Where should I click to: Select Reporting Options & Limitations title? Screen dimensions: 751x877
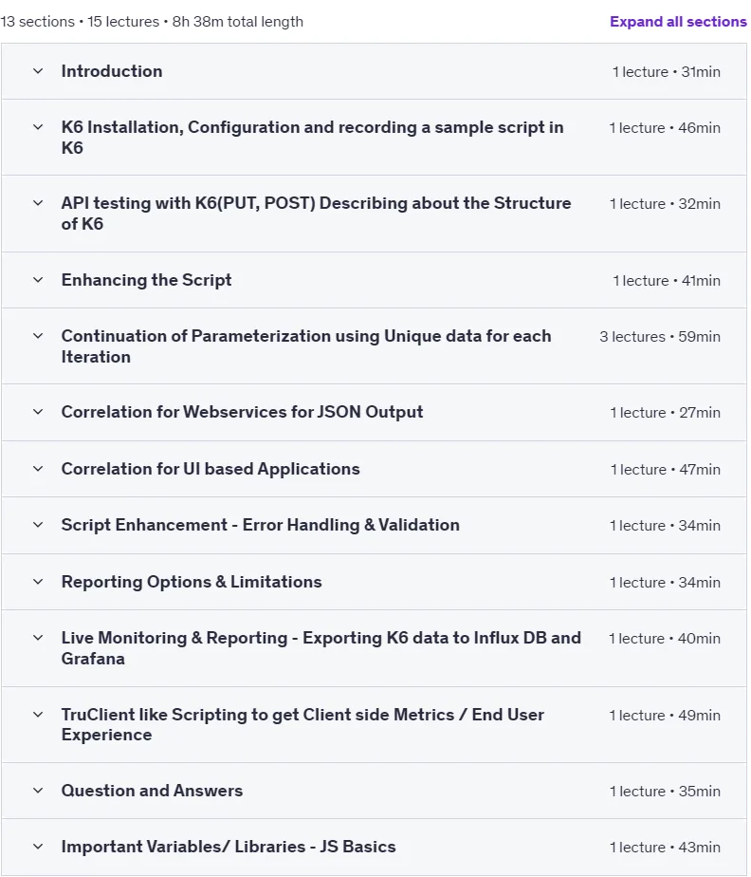tap(192, 582)
